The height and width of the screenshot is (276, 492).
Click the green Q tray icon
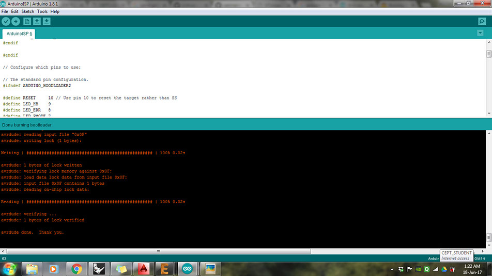coord(427,269)
